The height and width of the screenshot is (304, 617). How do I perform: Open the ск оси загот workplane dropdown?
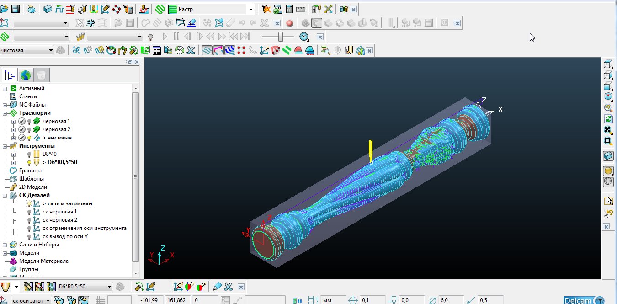pyautogui.click(x=48, y=300)
